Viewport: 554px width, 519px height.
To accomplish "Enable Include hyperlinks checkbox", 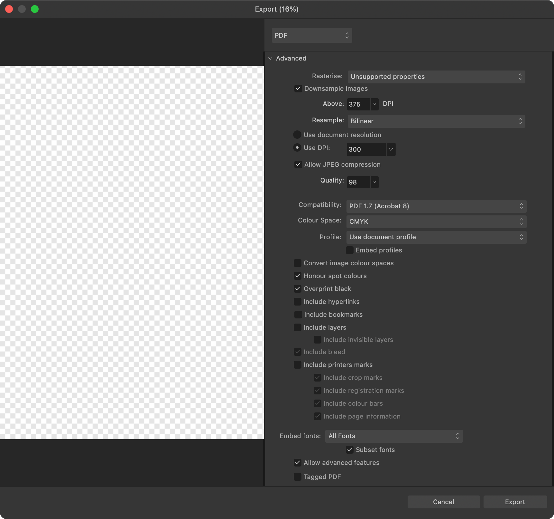I will [x=298, y=302].
